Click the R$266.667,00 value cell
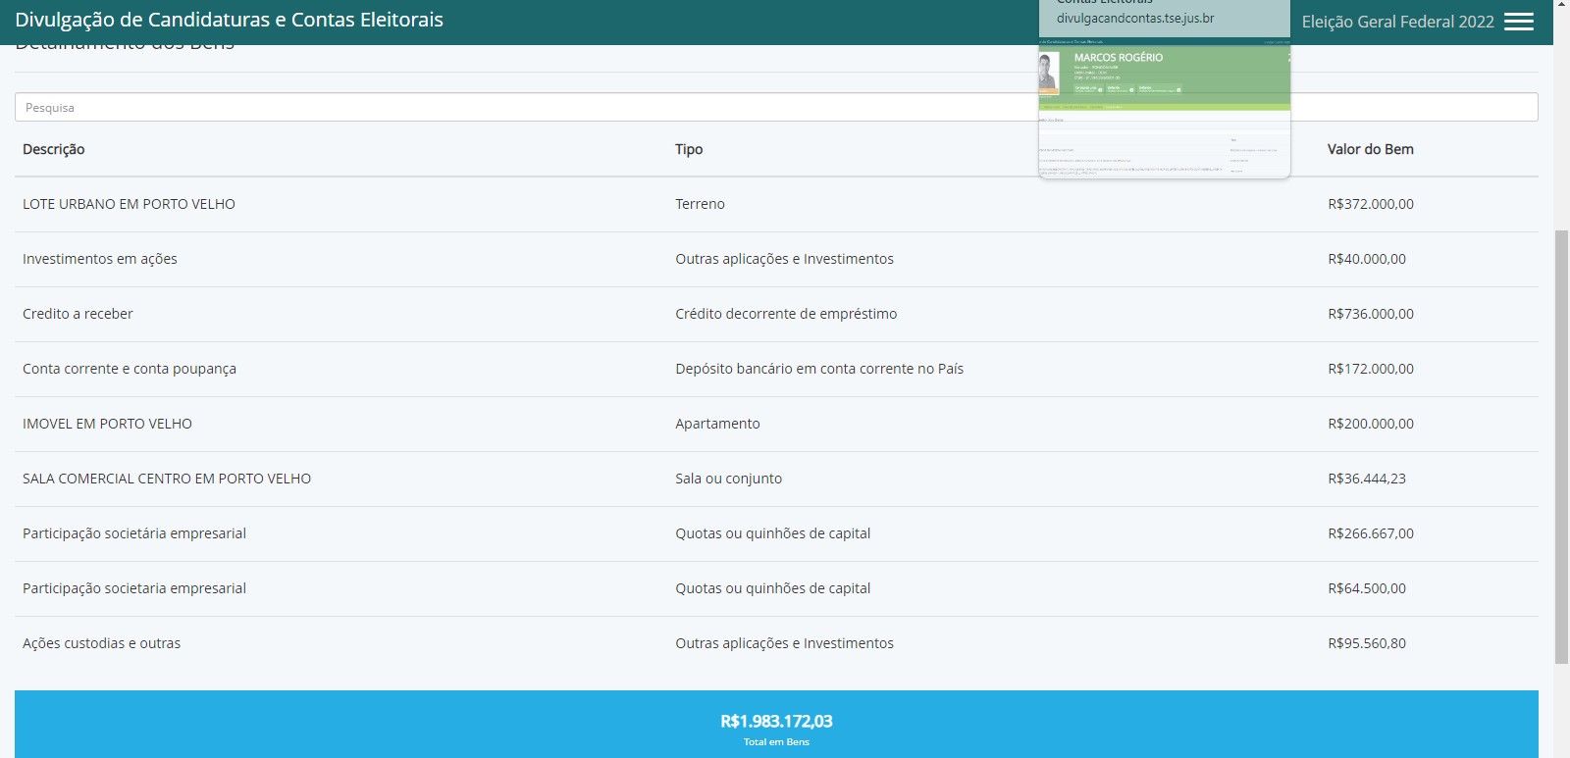 pyautogui.click(x=1370, y=533)
